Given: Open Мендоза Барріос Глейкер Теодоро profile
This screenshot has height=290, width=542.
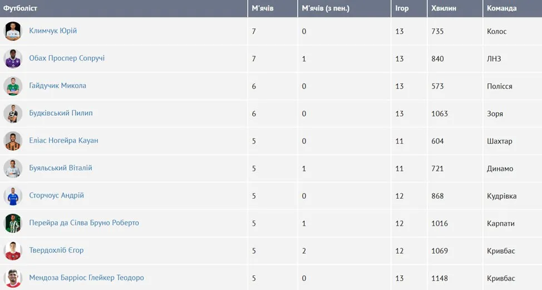Looking at the screenshot, I should (x=86, y=278).
